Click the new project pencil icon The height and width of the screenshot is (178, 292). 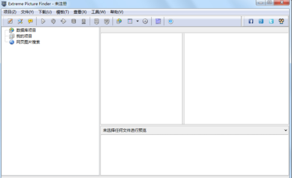(x=10, y=21)
